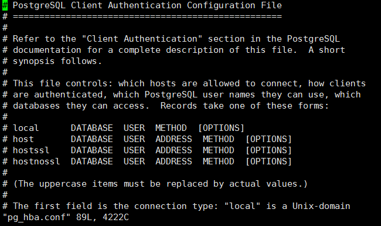
Task: Click DATABASE on the local line
Action: point(92,128)
